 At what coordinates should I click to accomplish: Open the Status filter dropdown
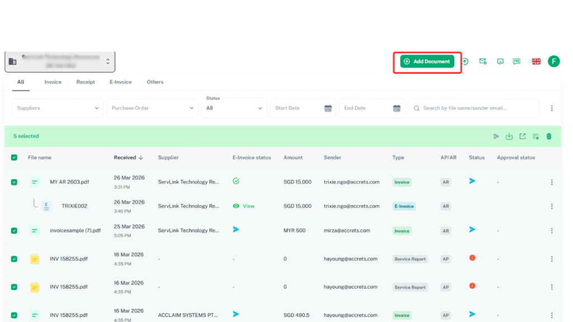click(234, 108)
